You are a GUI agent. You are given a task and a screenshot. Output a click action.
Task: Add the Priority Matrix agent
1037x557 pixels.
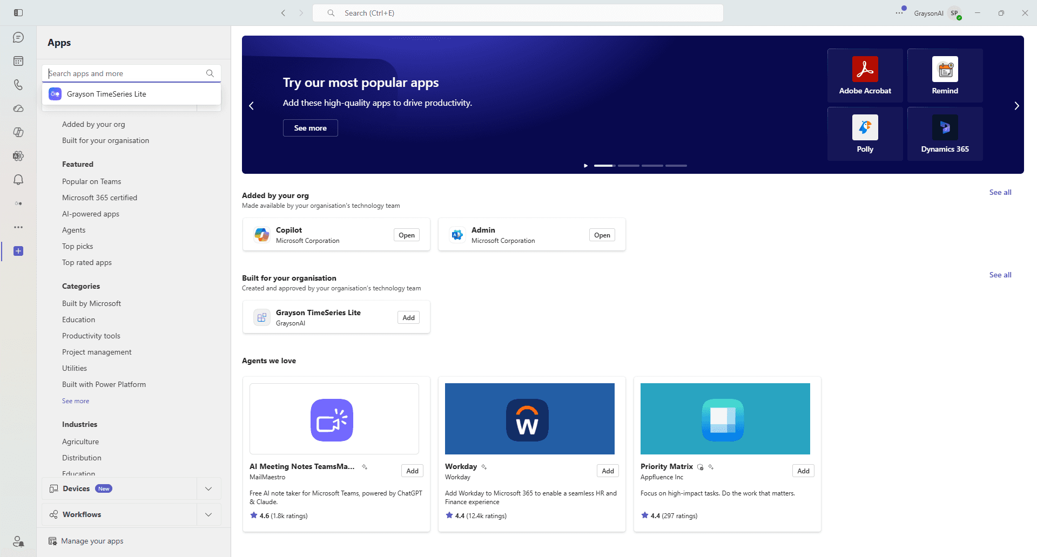804,471
